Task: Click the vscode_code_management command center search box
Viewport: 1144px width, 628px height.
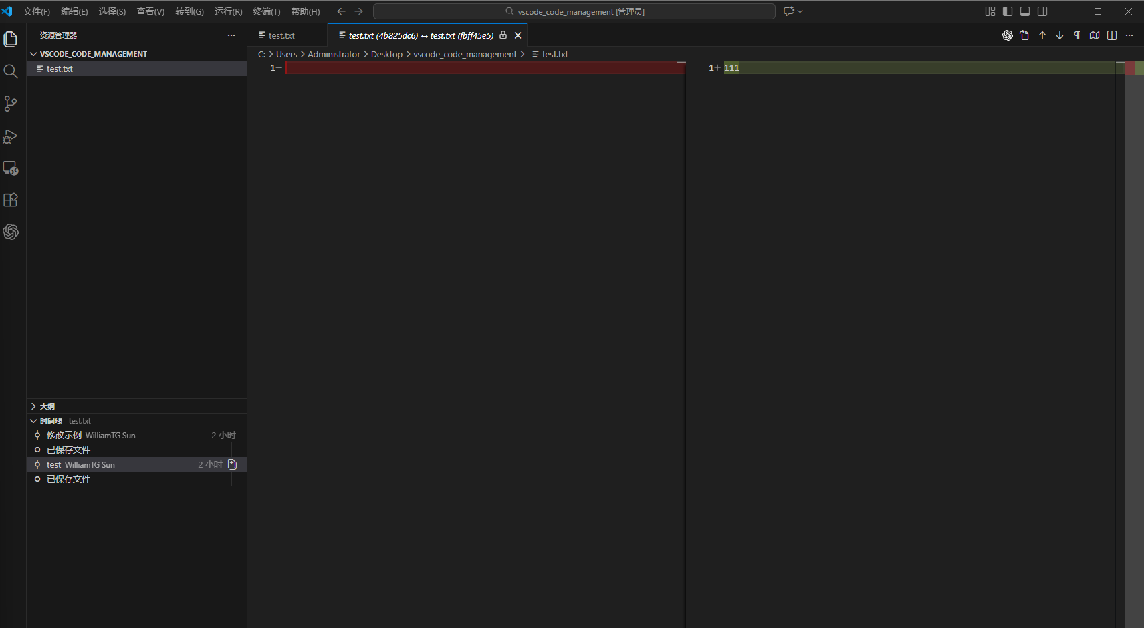Action: coord(574,11)
